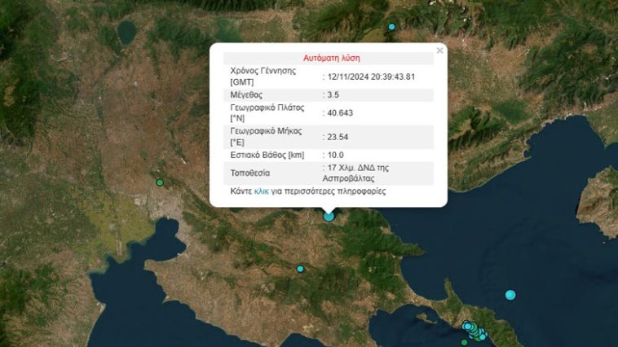Click the origin time value 12/11/2024 20:39:43.81
Viewport: 618px width, 347px height.
pyautogui.click(x=371, y=77)
